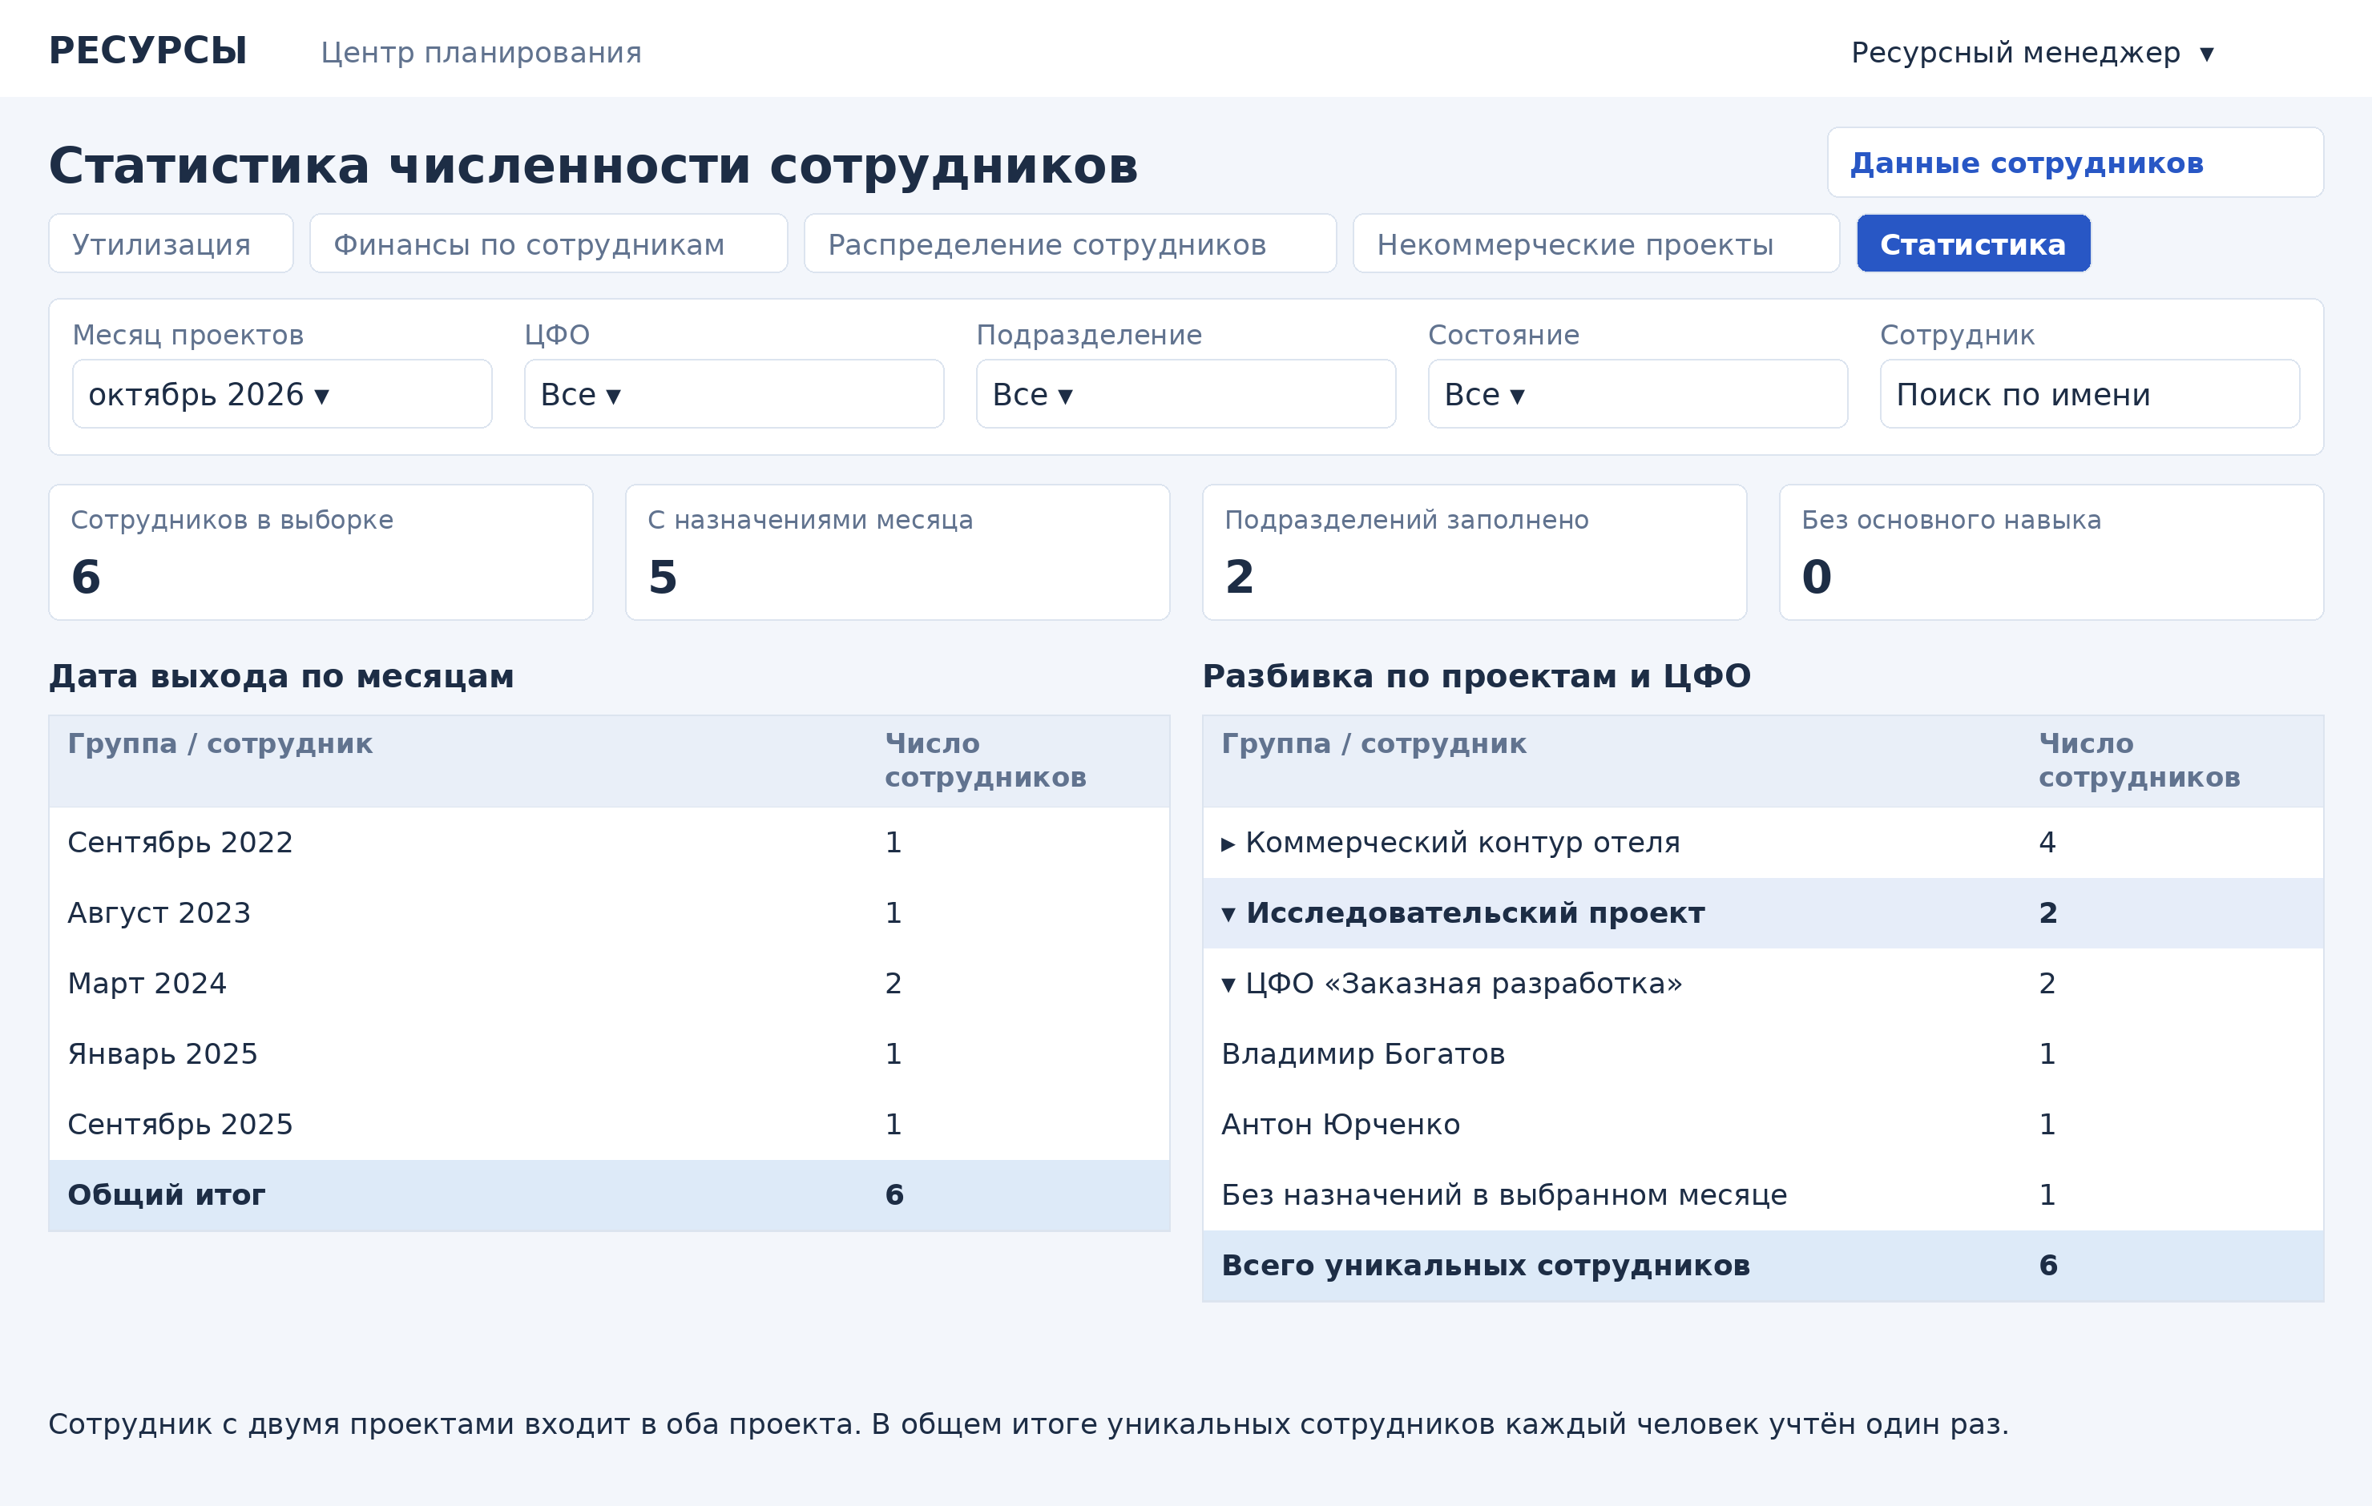Viewport: 2372px width, 1506px height.
Task: Click the Подразделений заполнено card
Action: pos(1474,553)
